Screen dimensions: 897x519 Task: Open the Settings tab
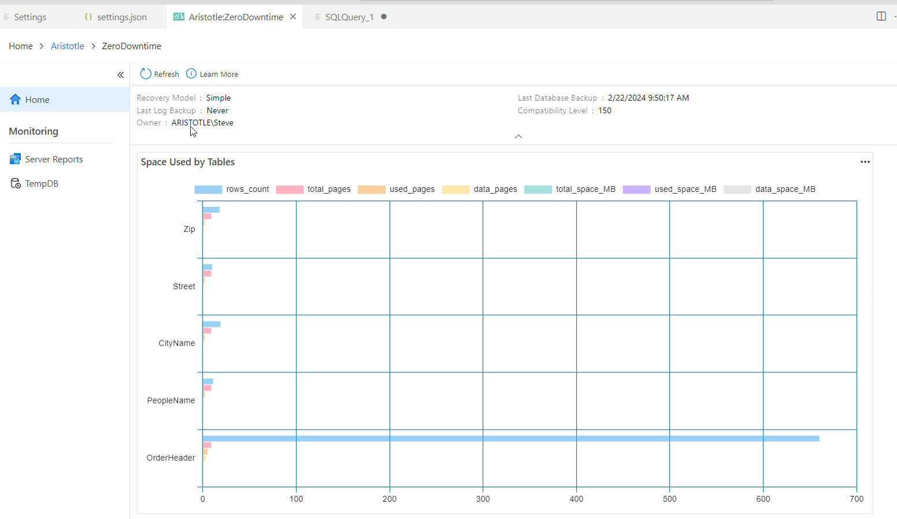point(30,17)
